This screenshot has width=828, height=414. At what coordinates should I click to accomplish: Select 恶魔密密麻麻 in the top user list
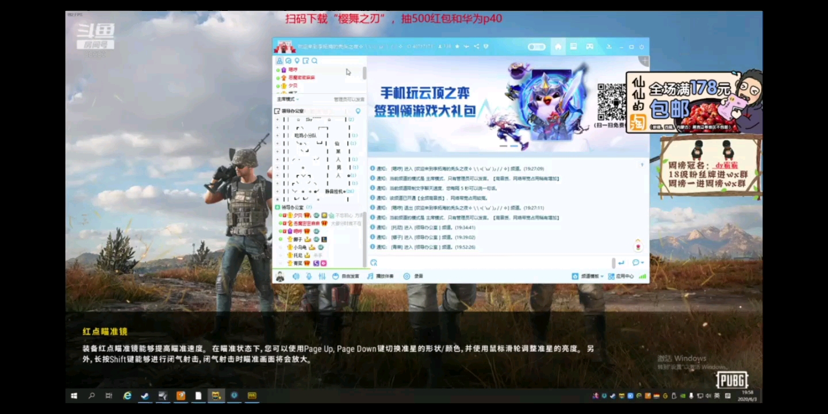point(301,78)
